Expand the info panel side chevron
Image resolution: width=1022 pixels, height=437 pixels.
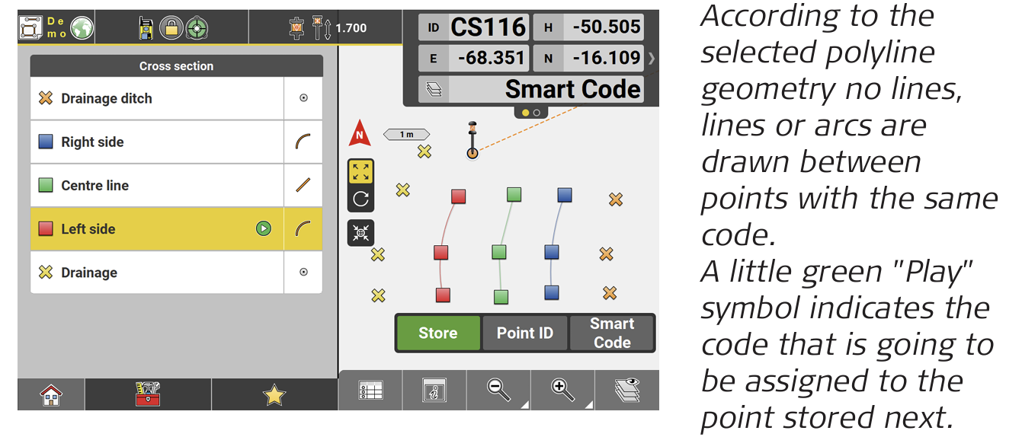(652, 58)
